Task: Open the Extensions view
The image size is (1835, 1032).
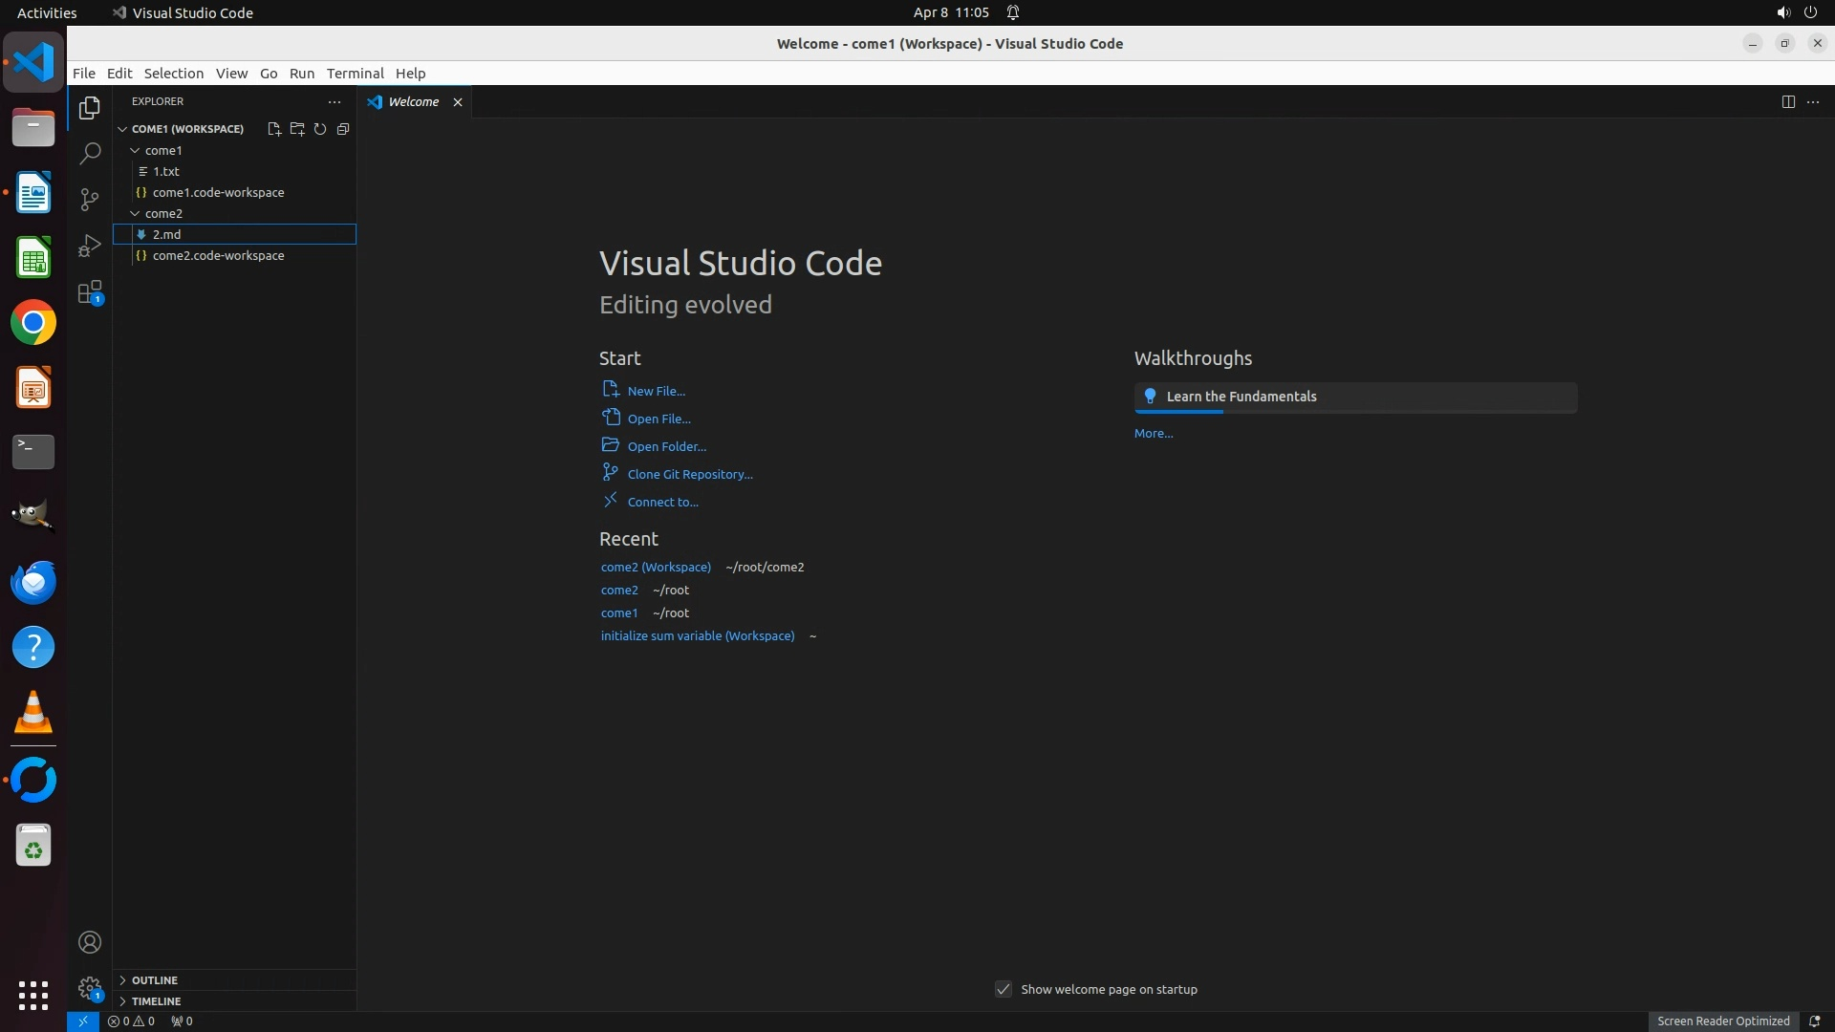Action: (90, 292)
